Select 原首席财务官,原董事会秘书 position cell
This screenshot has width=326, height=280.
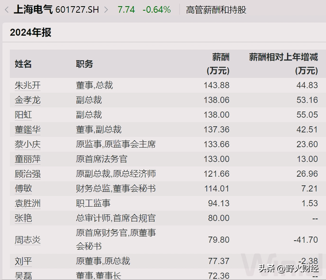pyautogui.click(x=116, y=240)
